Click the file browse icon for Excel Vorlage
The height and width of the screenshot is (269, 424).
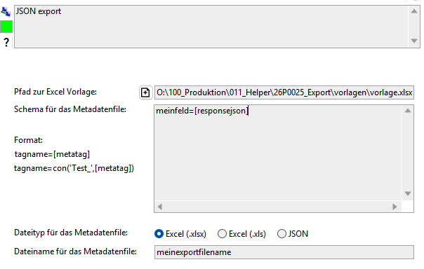(145, 92)
